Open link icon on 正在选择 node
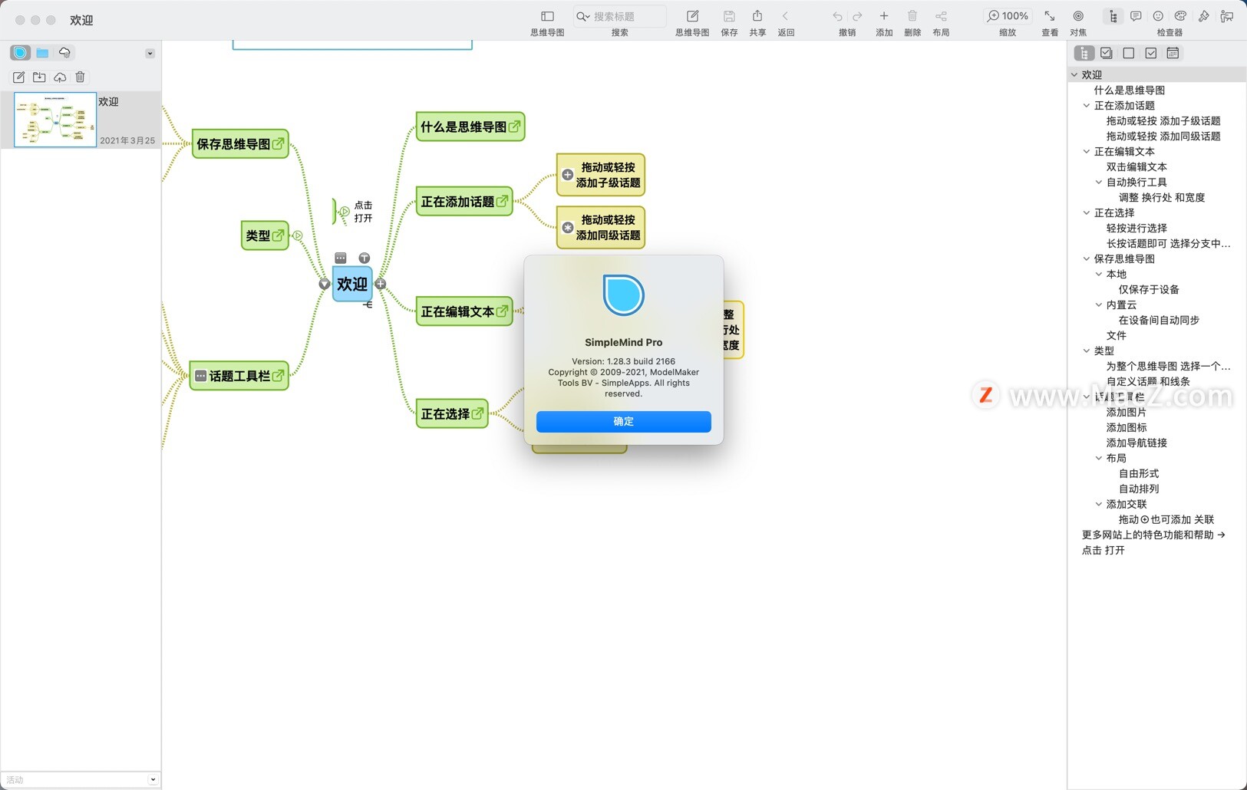This screenshot has height=790, width=1247. [477, 413]
